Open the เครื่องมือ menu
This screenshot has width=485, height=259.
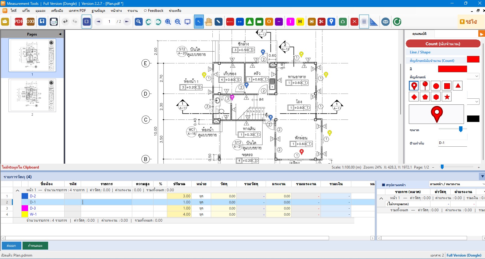pyautogui.click(x=57, y=11)
